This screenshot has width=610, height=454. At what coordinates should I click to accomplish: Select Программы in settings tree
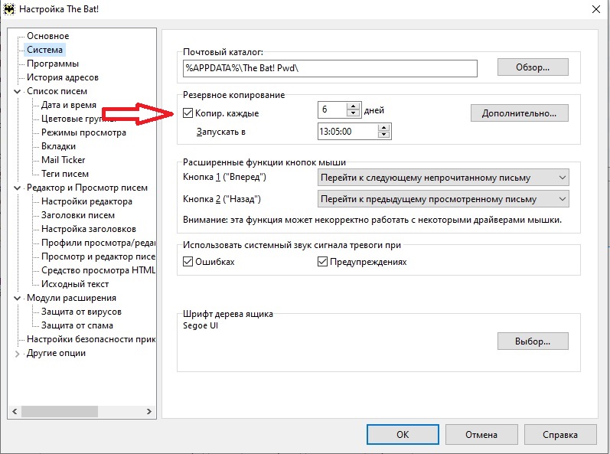(53, 64)
